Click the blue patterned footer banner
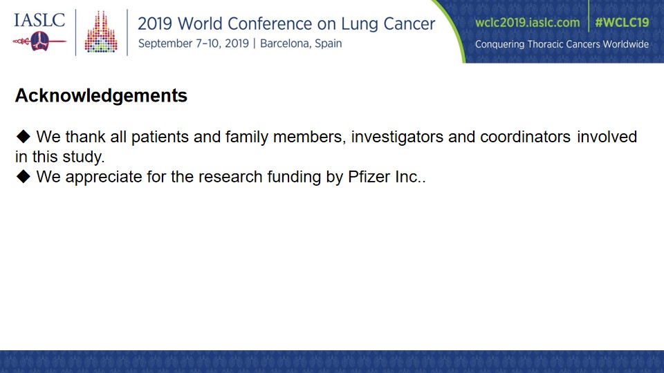Viewport: 664px width, 373px height. pyautogui.click(x=332, y=361)
